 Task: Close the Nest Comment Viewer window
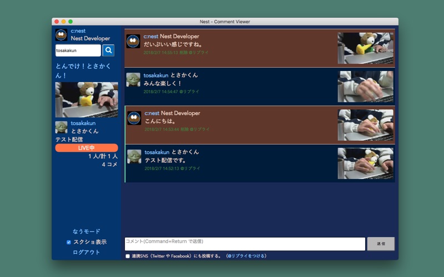coord(57,22)
